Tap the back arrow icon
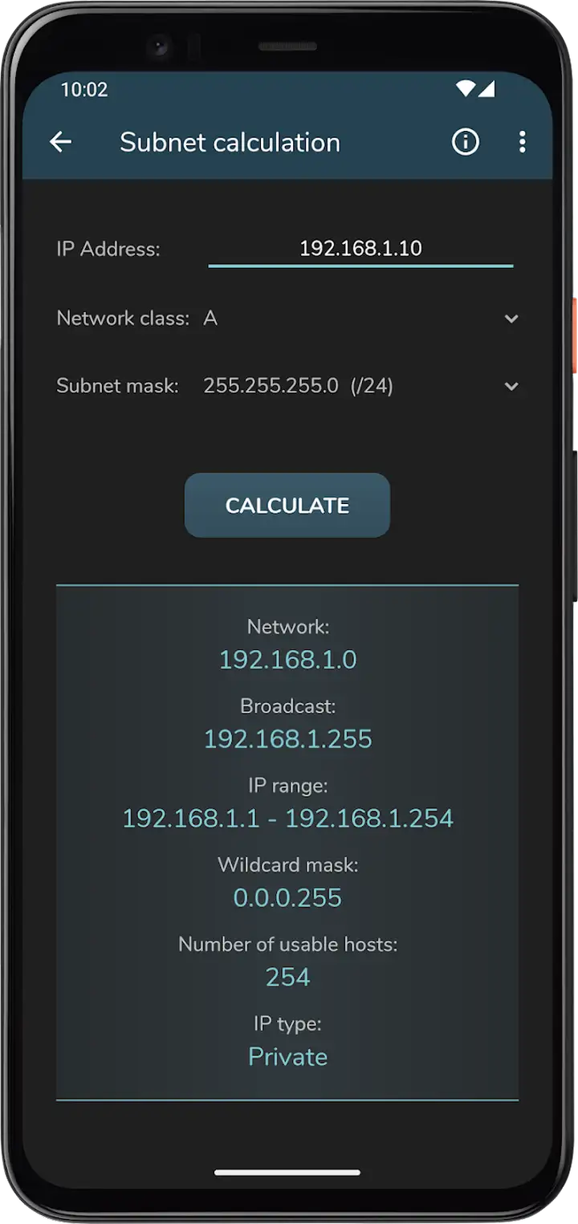The image size is (578, 1224). coord(61,142)
